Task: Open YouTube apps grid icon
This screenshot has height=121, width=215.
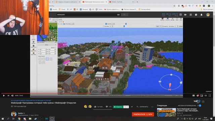Action: click(190, 15)
